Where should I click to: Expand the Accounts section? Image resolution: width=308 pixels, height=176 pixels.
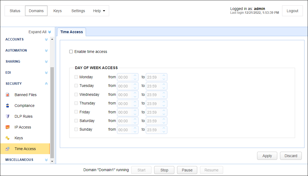click(46, 39)
